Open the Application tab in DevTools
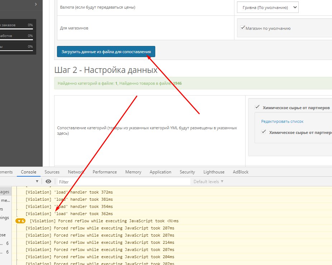Viewport: 332px width, 265px height. (160, 172)
